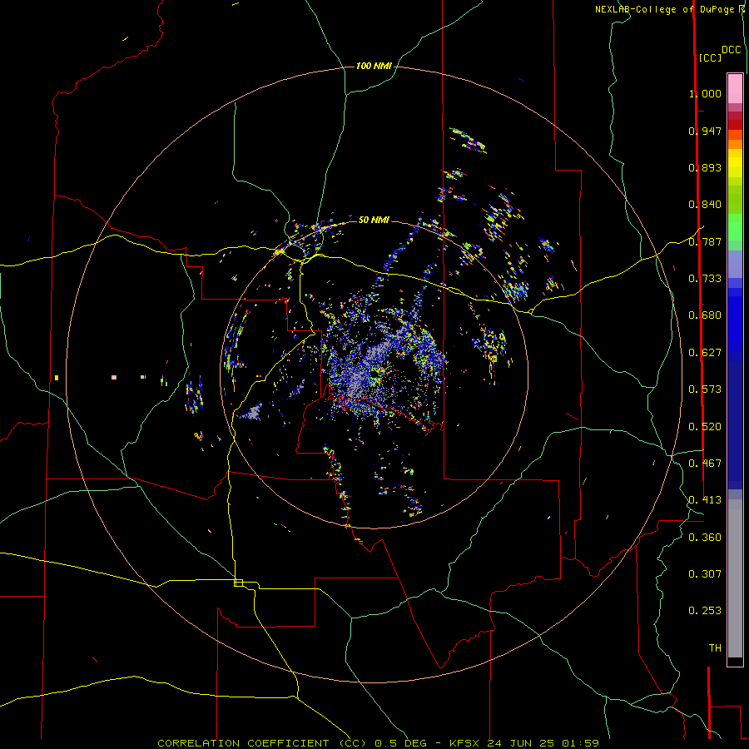Click the 0.307 legend value
Image resolution: width=749 pixels, height=749 pixels.
(705, 574)
